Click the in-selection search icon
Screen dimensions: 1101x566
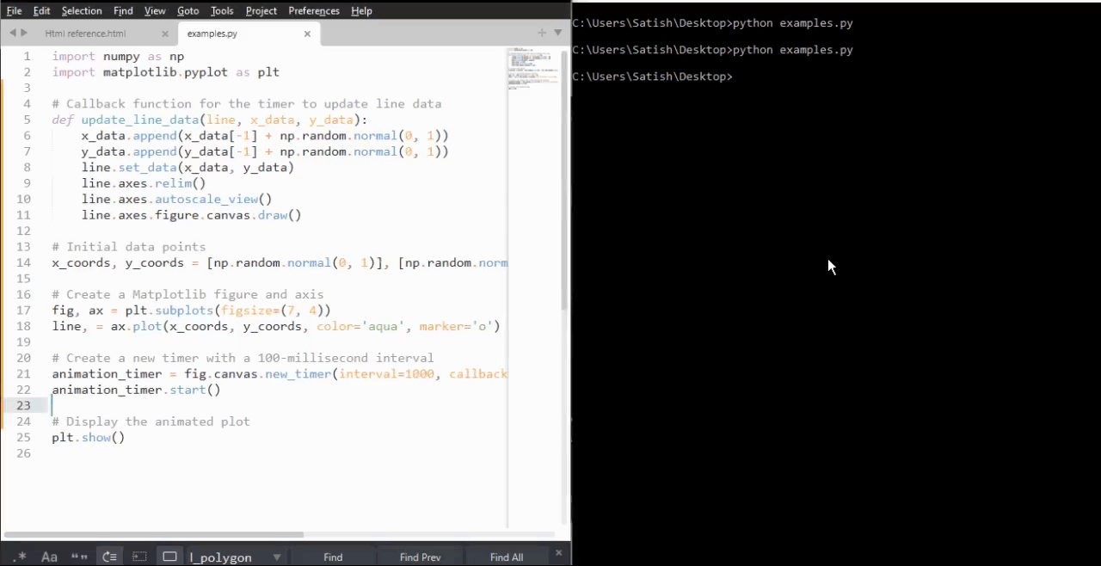point(139,557)
